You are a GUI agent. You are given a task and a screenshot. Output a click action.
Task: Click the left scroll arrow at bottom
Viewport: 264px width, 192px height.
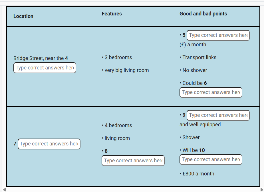coord(4,189)
